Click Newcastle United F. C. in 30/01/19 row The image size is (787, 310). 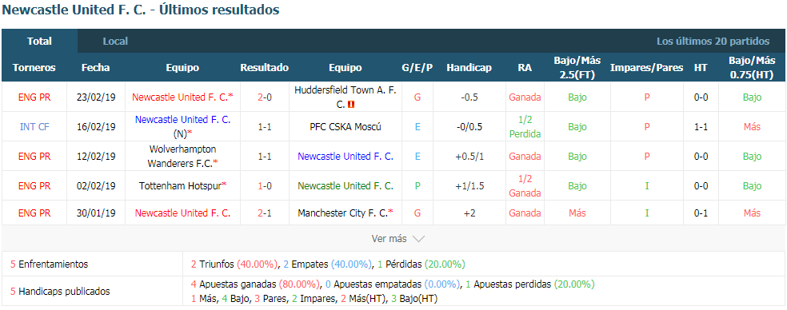coord(182,213)
